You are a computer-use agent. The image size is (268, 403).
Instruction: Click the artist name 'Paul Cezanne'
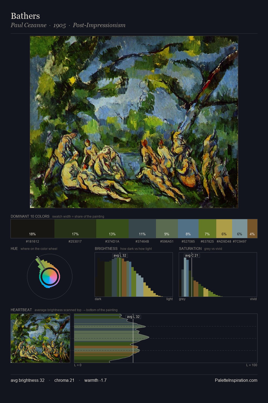28,25
